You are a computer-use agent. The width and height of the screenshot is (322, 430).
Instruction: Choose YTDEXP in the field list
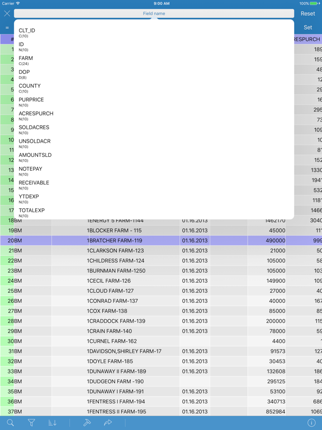tap(154, 199)
